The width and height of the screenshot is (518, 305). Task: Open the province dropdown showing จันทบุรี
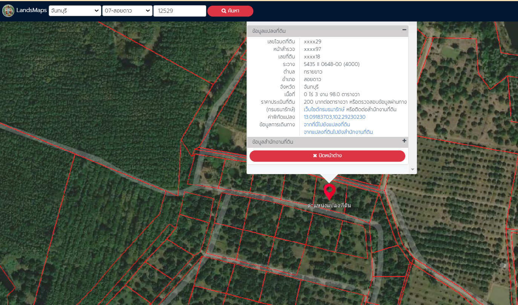(75, 11)
